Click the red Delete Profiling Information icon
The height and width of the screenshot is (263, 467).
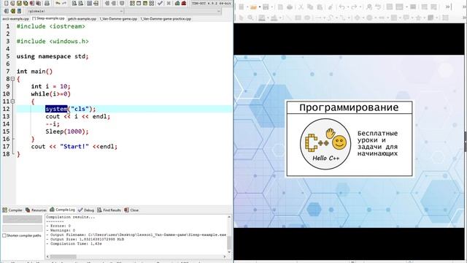184,3
